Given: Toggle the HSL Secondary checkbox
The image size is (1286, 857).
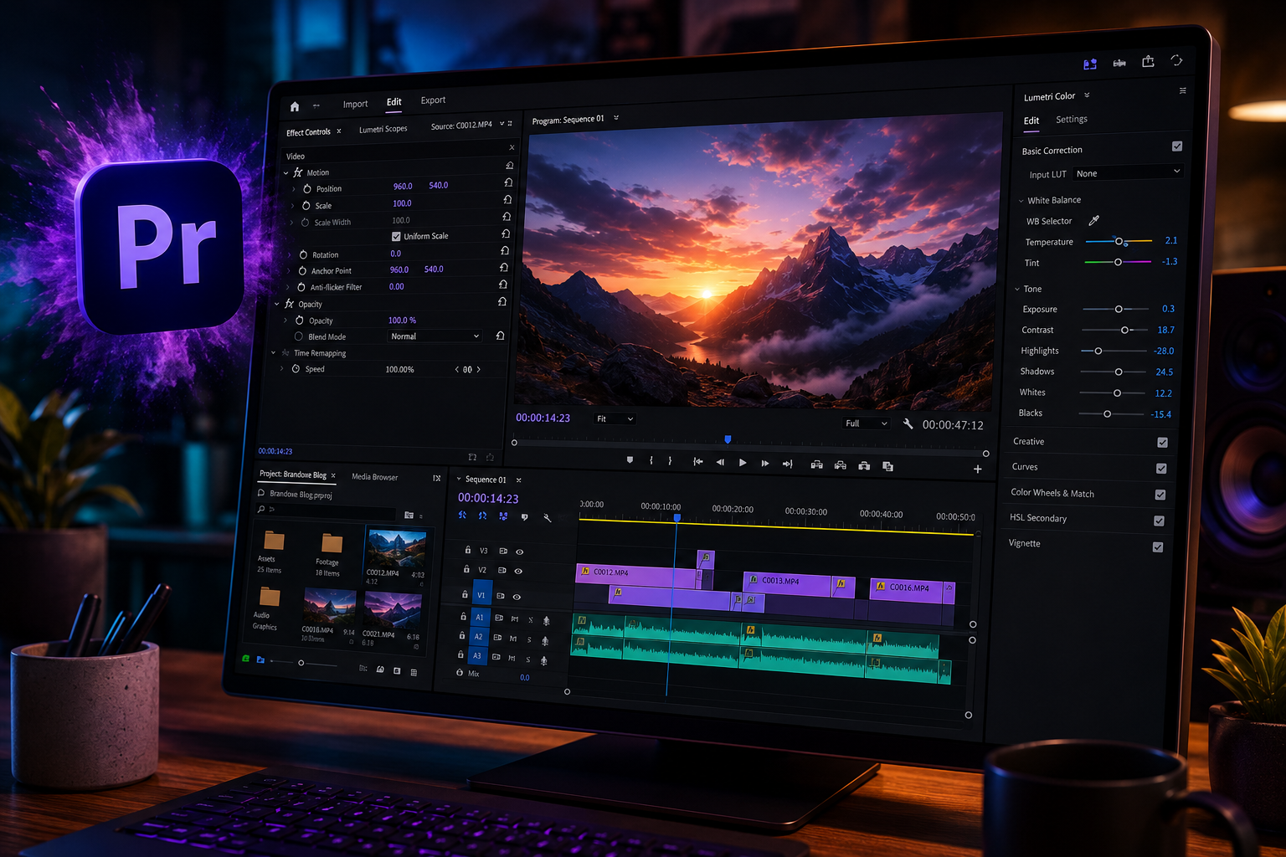Looking at the screenshot, I should coord(1159,521).
